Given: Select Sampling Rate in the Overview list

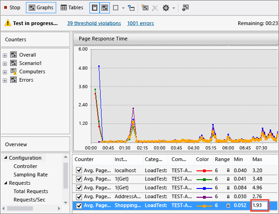Looking at the screenshot, I should pyautogui.click(x=31, y=175).
